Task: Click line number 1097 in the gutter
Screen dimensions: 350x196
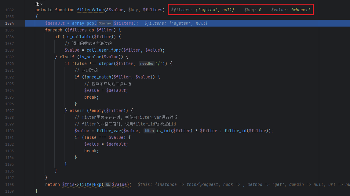Action: coord(9,111)
